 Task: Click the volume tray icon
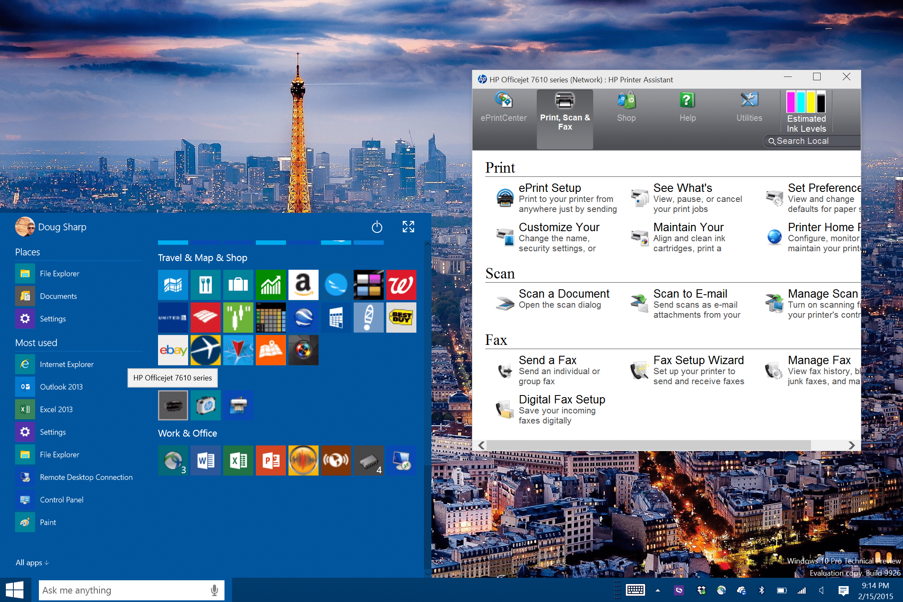[x=821, y=590]
